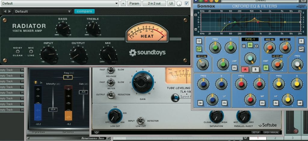Click the green LMF gain knob

(x=223, y=64)
